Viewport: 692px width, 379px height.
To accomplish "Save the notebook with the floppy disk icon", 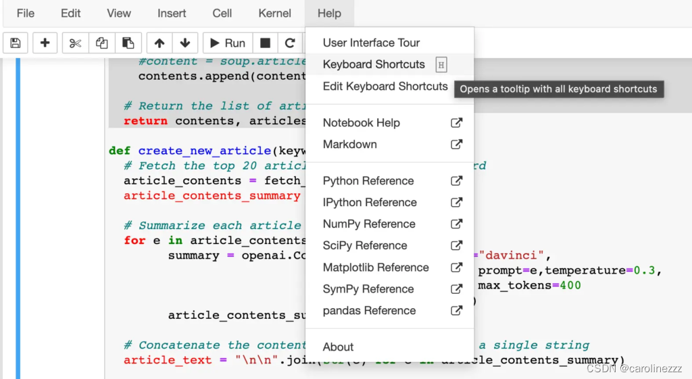I will click(x=16, y=43).
